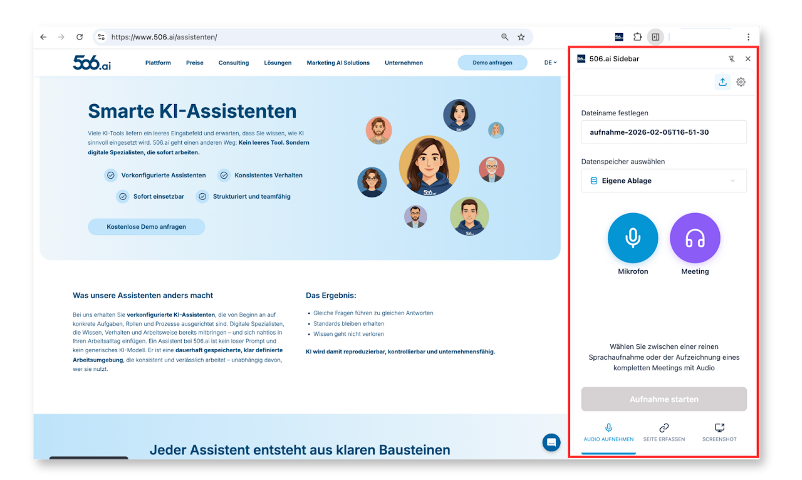Click the Strukturiert und teamfähig checkmark
The width and height of the screenshot is (802, 480).
202,197
